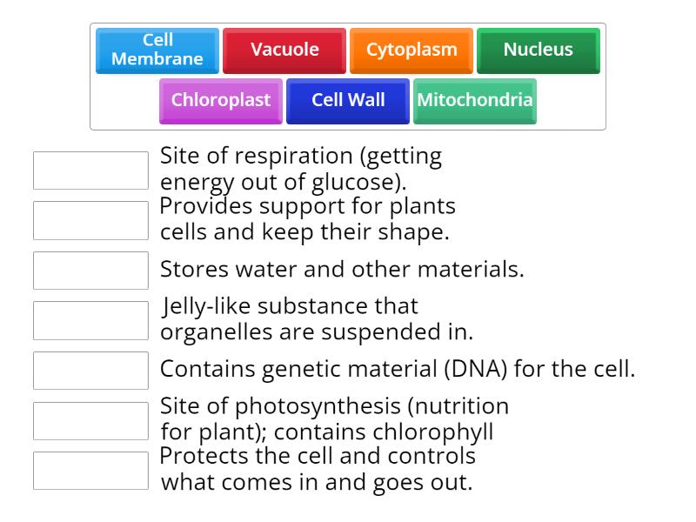Screen dimensions: 696x522
Task: Select the box next to stores water clue
Action: point(90,270)
